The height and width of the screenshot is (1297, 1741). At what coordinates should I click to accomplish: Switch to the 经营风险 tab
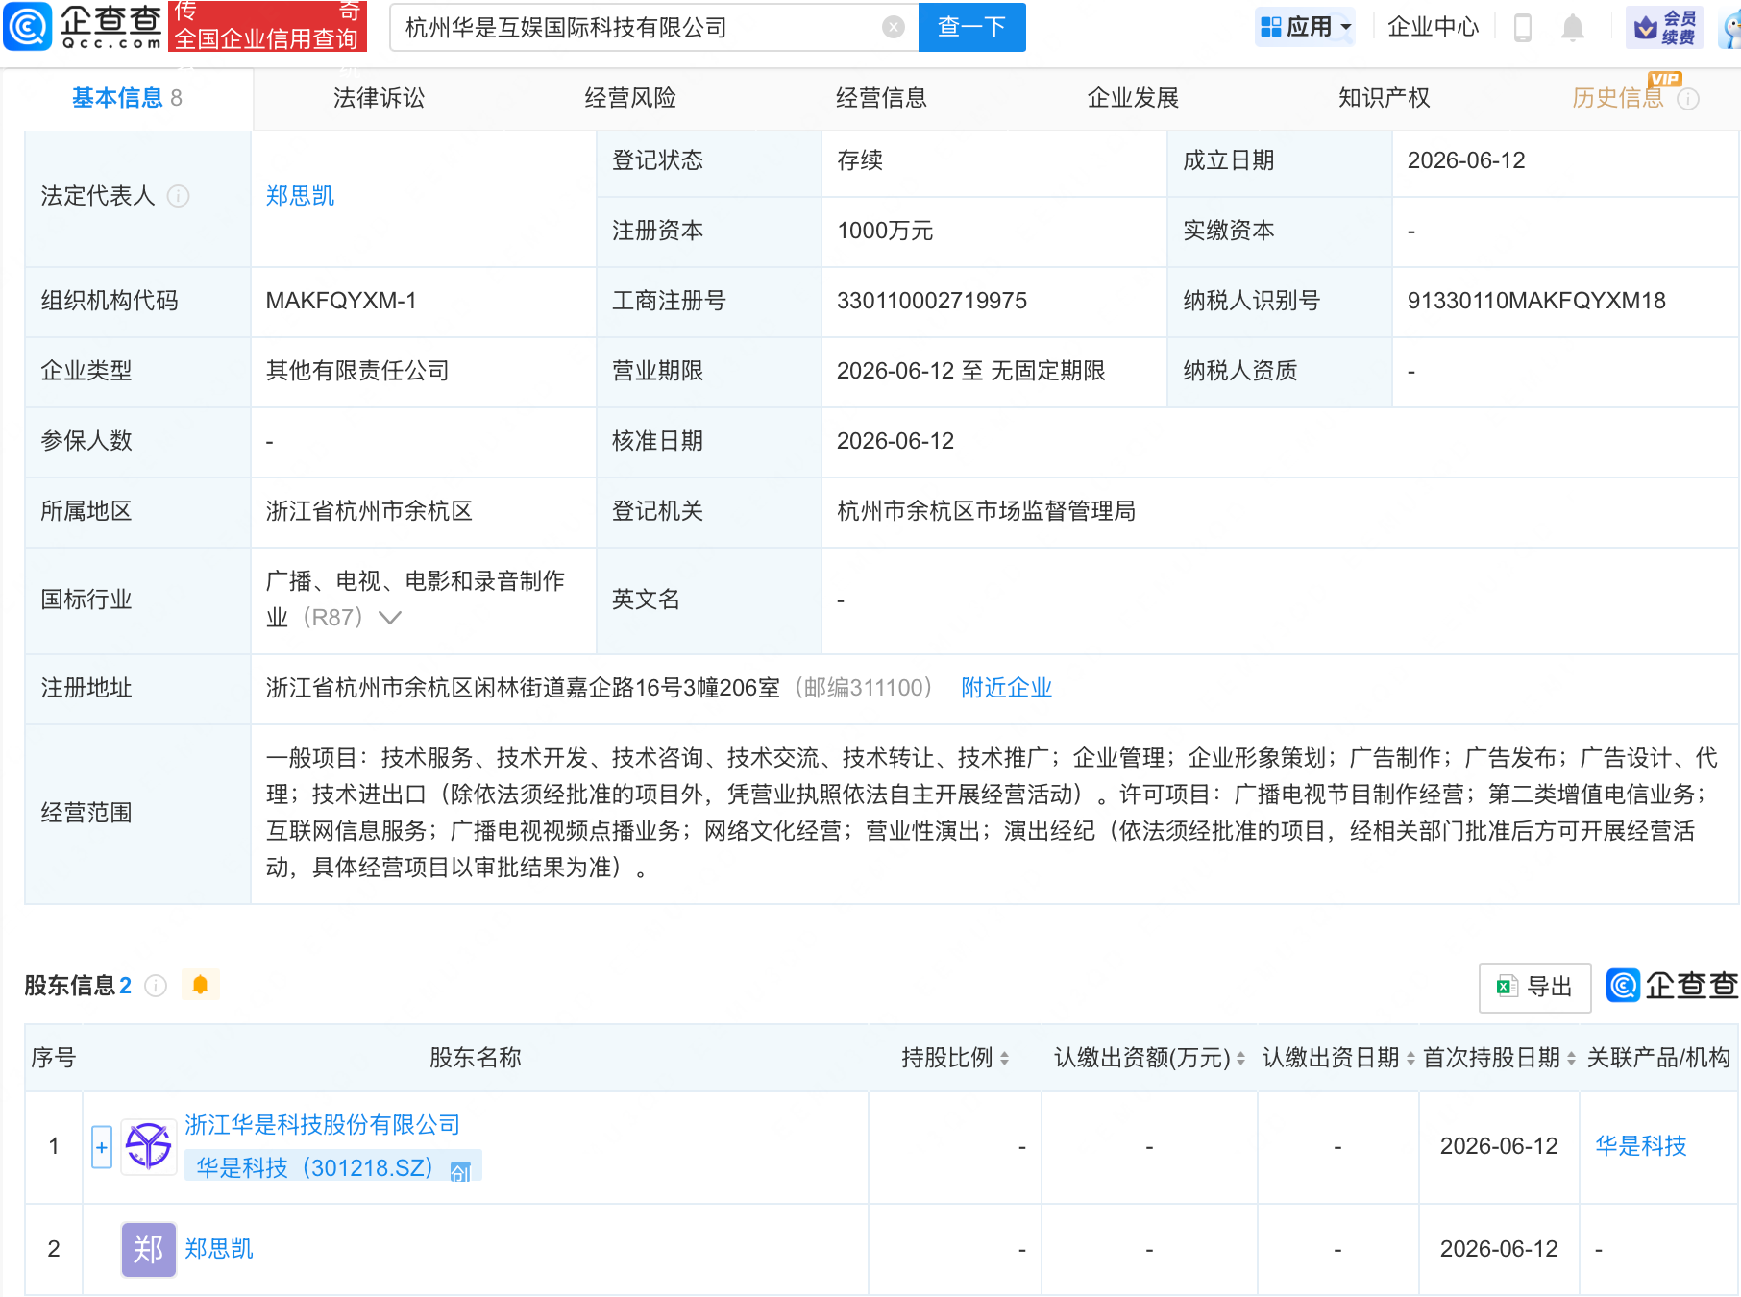pyautogui.click(x=630, y=98)
